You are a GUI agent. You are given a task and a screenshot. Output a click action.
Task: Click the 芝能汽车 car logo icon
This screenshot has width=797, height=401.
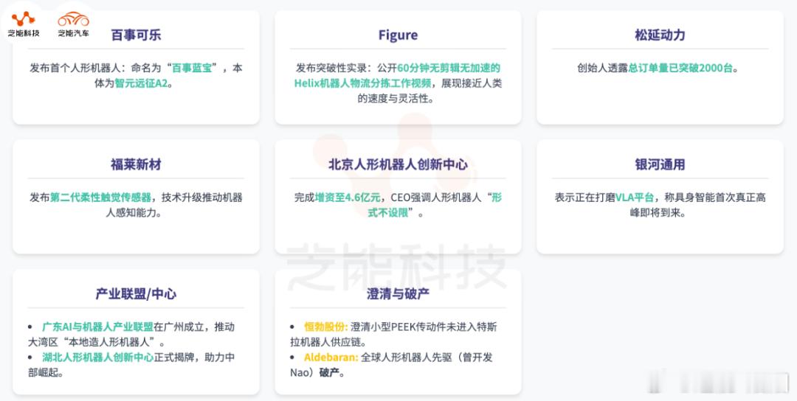point(73,19)
